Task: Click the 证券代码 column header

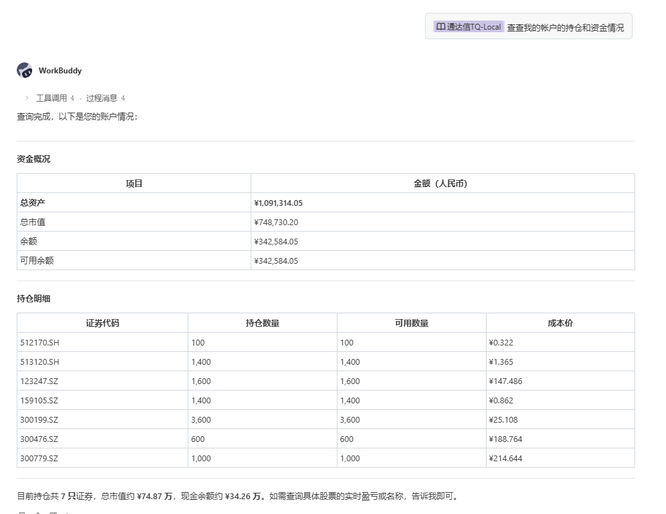Action: coord(102,323)
